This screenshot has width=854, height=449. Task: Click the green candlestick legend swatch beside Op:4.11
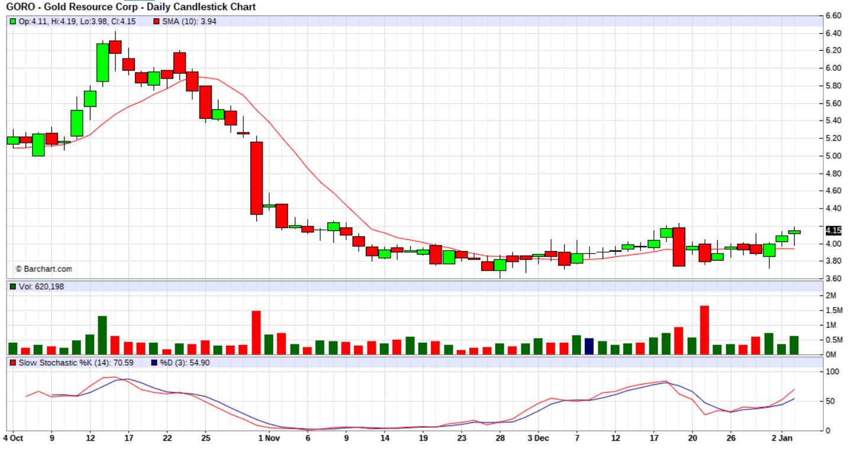click(13, 21)
